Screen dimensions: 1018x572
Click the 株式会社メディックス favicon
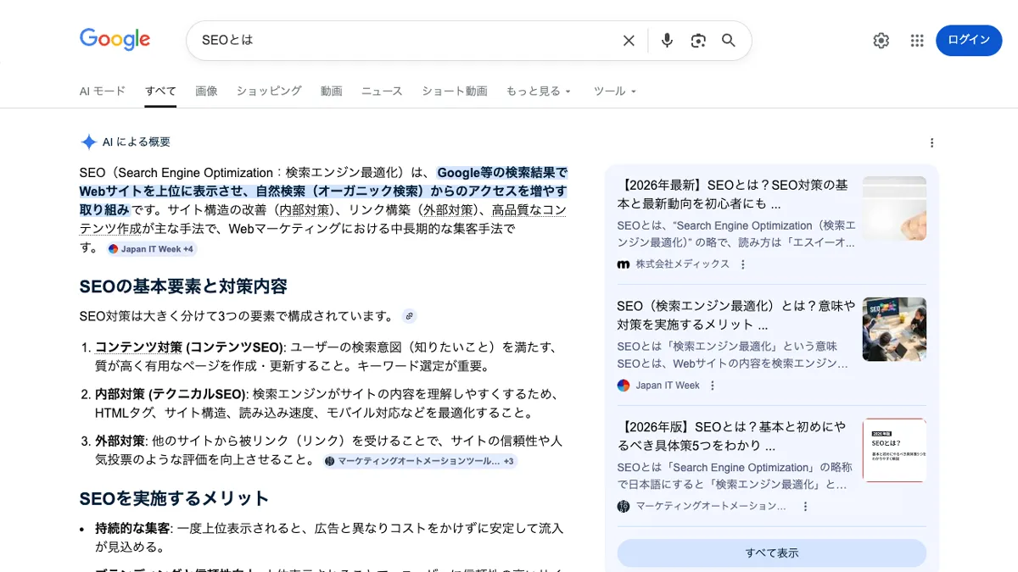point(624,264)
